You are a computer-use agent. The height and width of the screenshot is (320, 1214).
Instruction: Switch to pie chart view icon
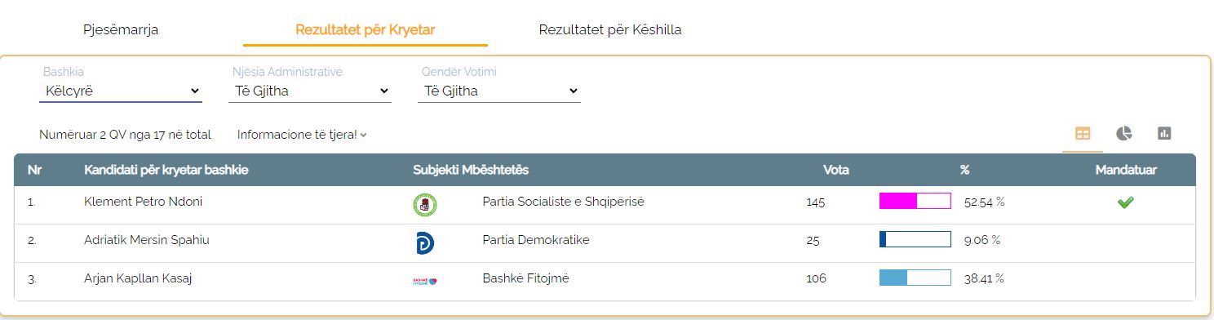point(1124,134)
